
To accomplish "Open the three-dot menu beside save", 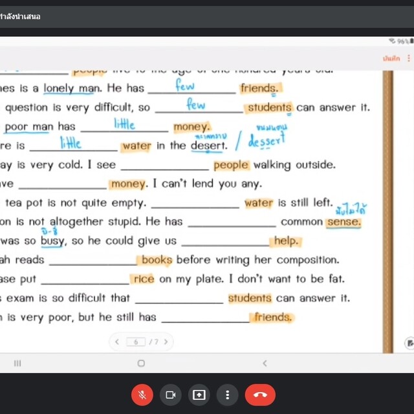I will pos(408,58).
